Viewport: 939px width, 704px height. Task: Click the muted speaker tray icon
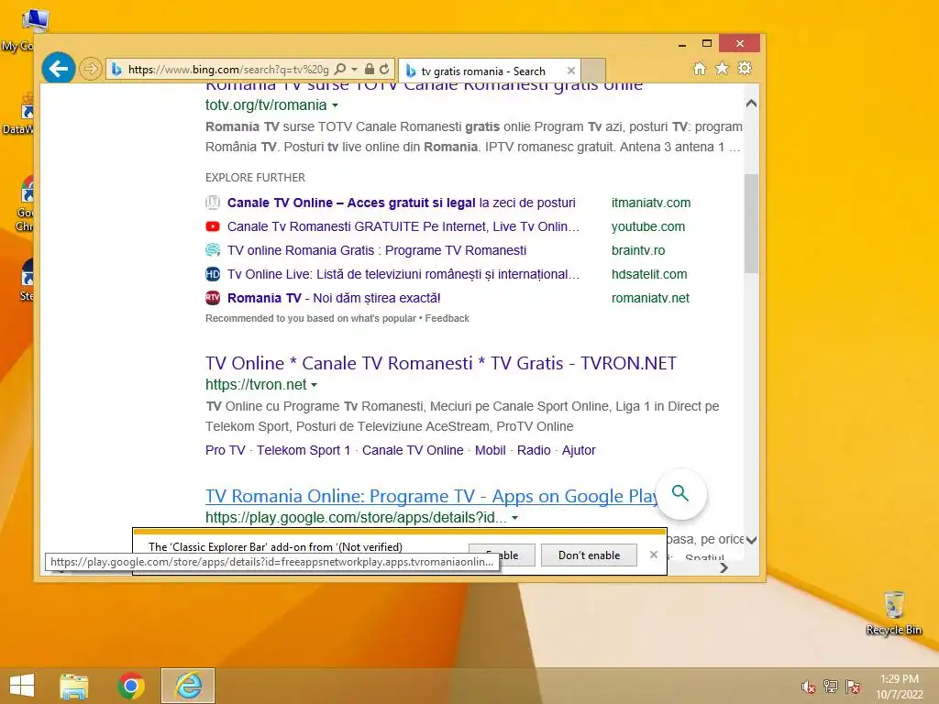point(808,687)
